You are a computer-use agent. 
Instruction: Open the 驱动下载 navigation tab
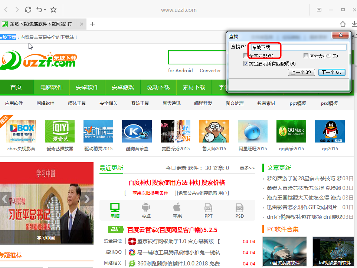coord(158,87)
